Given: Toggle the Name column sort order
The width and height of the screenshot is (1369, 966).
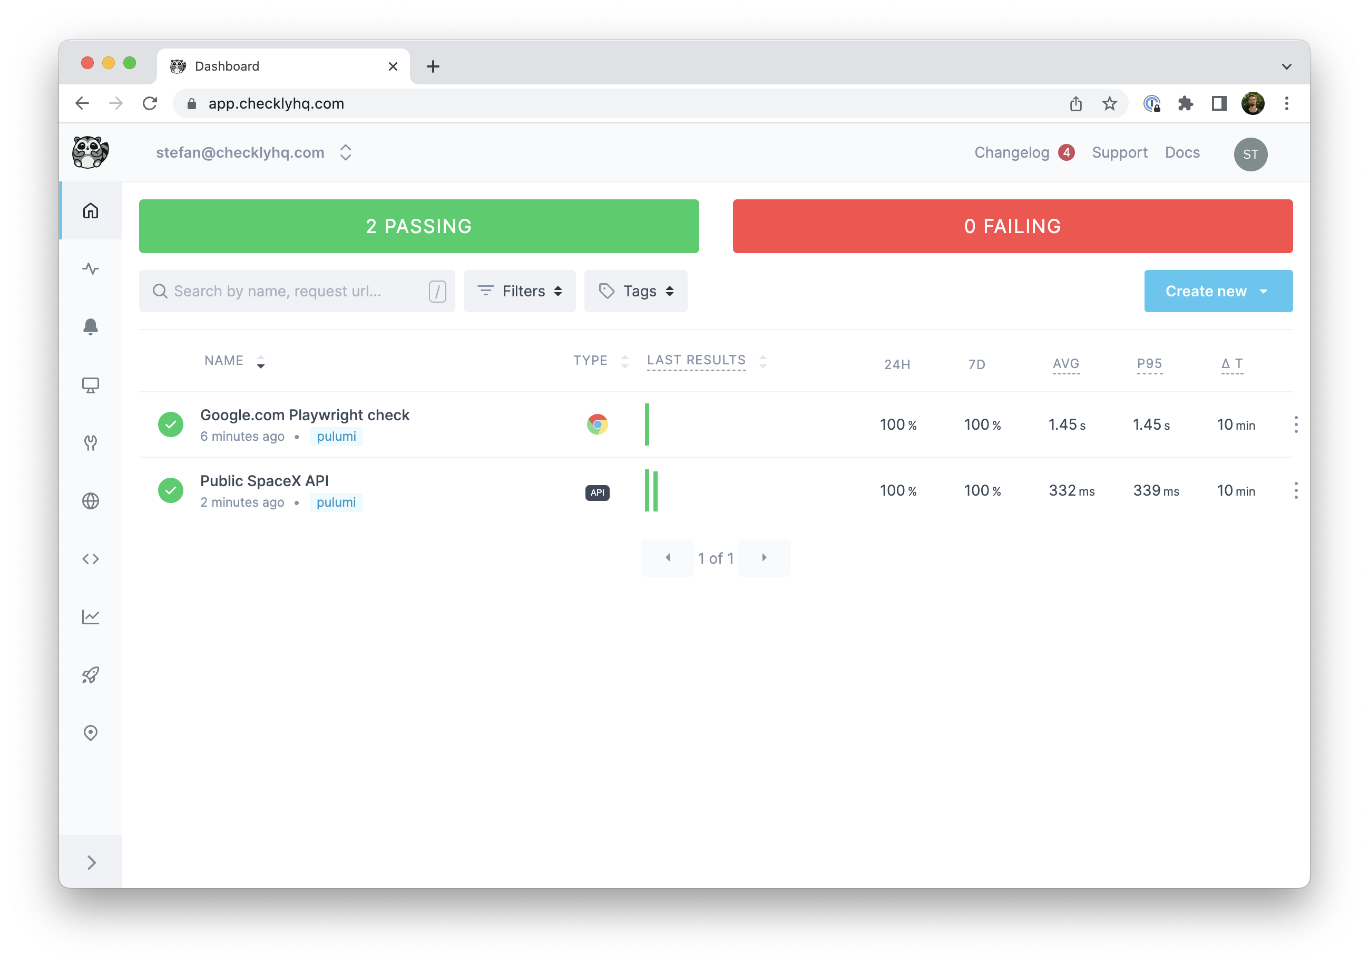Looking at the screenshot, I should coord(261,361).
